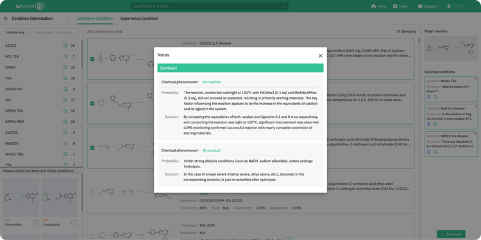Open notes icon on K2CO3; 1,4-dioxane card
Image resolution: width=481 pixels, height=240 pixels.
tap(435, 152)
